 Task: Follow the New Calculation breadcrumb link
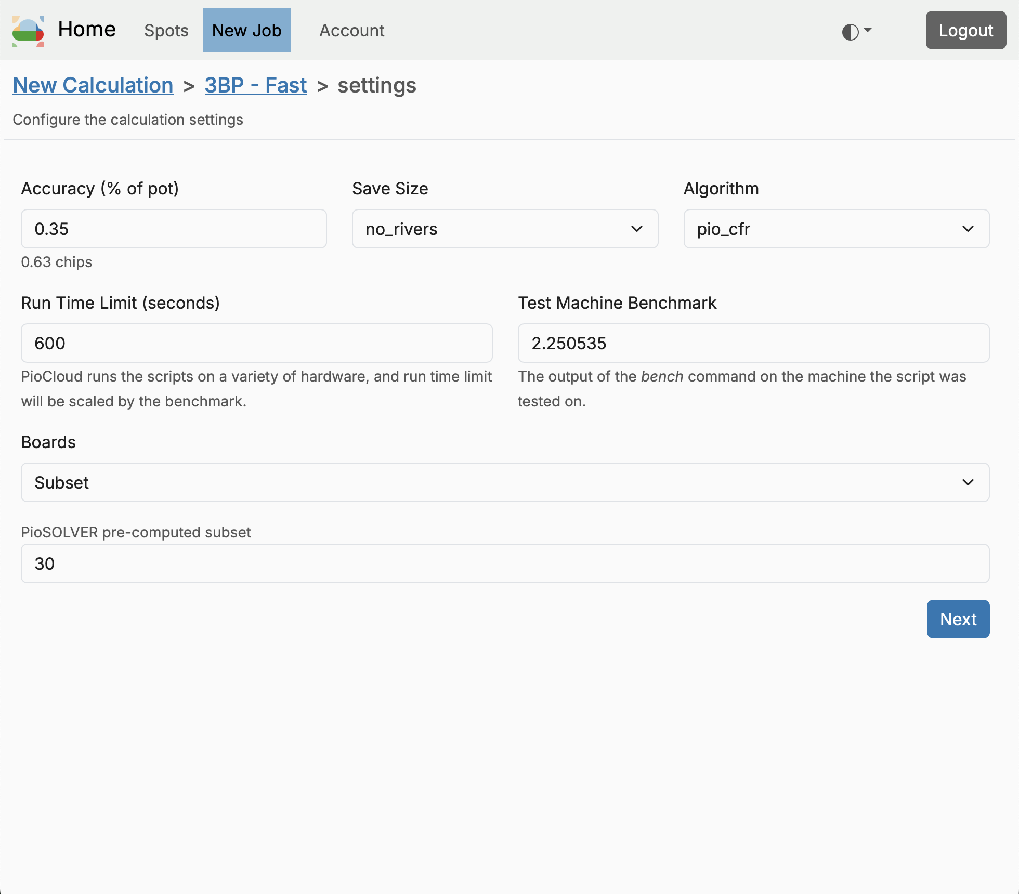tap(93, 85)
